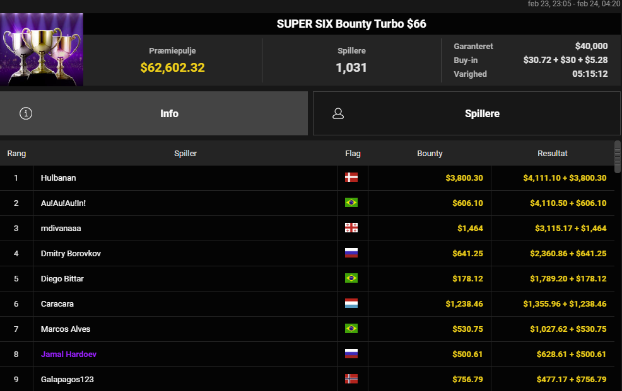
Task: Sort by Rang column header
Action: click(x=16, y=154)
